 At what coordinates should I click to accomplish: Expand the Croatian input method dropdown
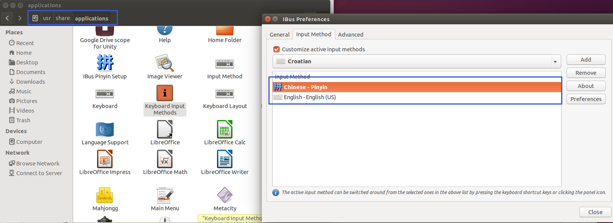[x=555, y=61]
